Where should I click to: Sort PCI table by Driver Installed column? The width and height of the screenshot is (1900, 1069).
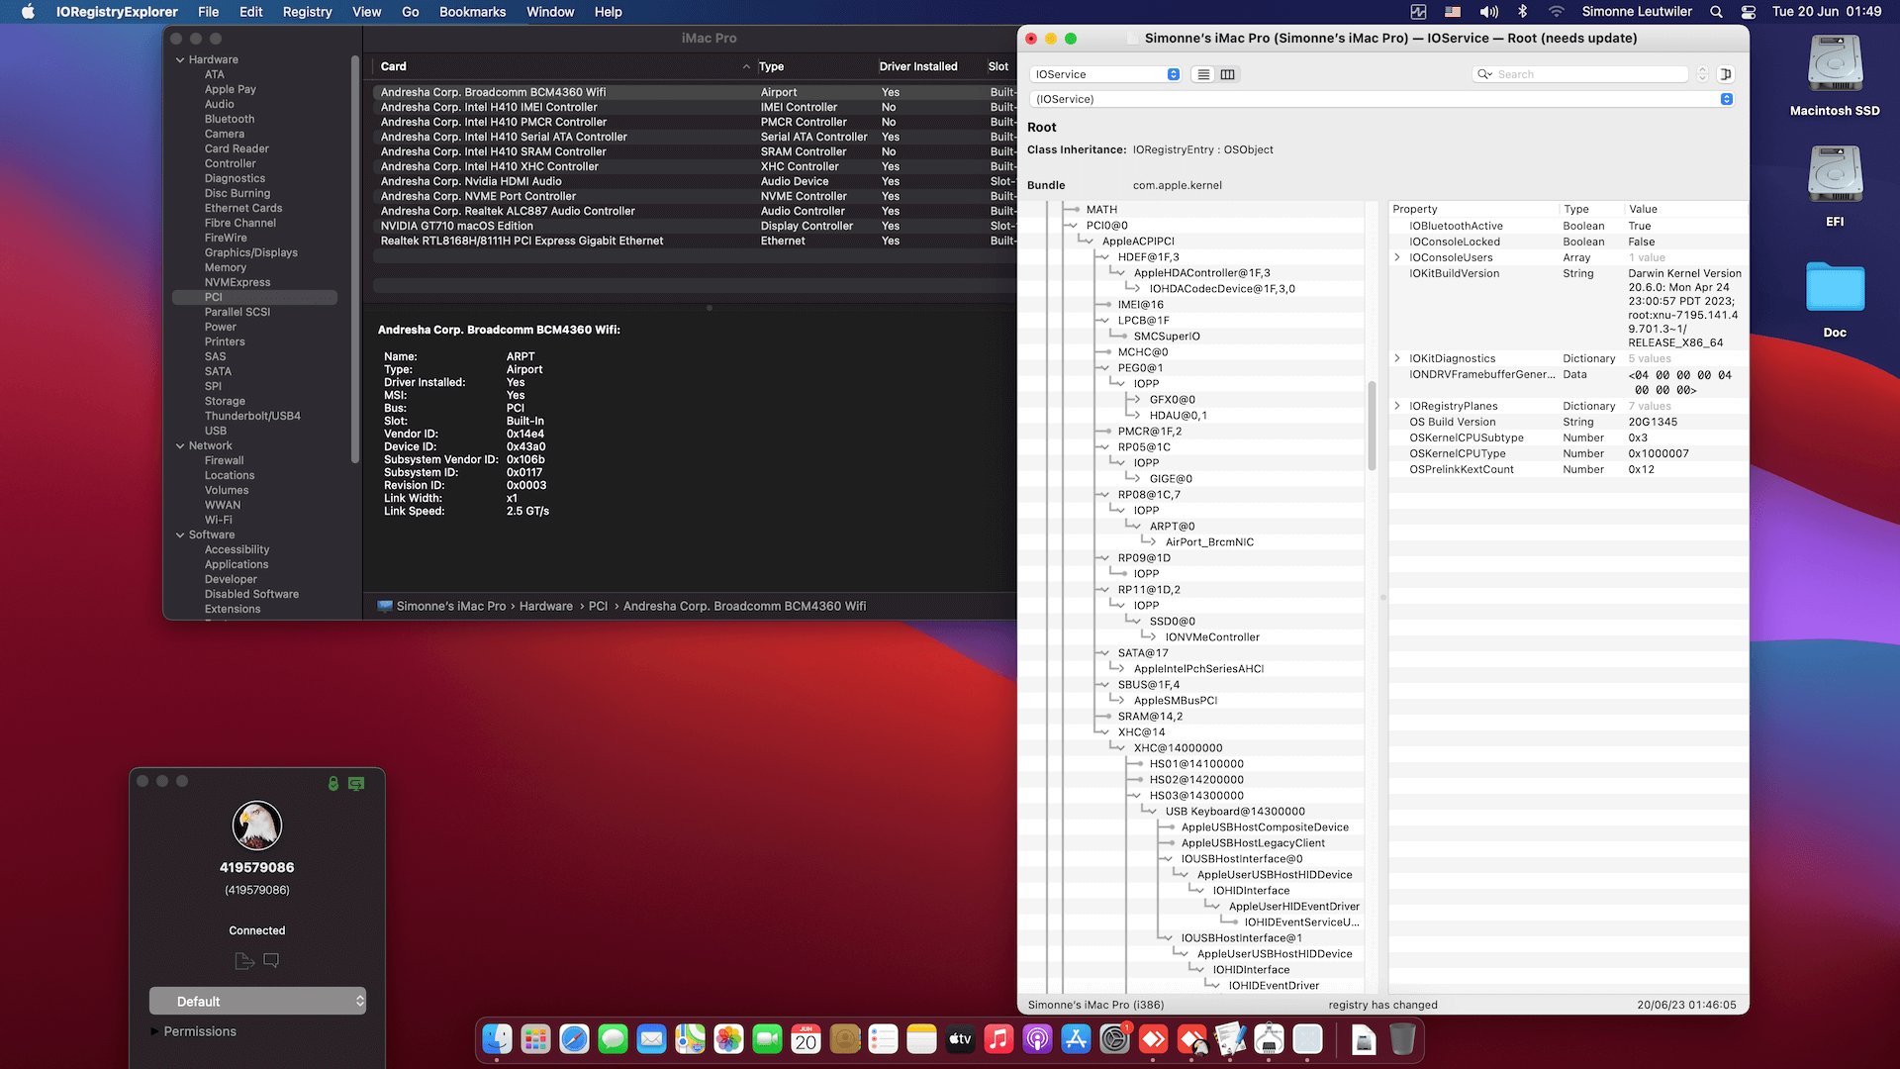tap(918, 66)
